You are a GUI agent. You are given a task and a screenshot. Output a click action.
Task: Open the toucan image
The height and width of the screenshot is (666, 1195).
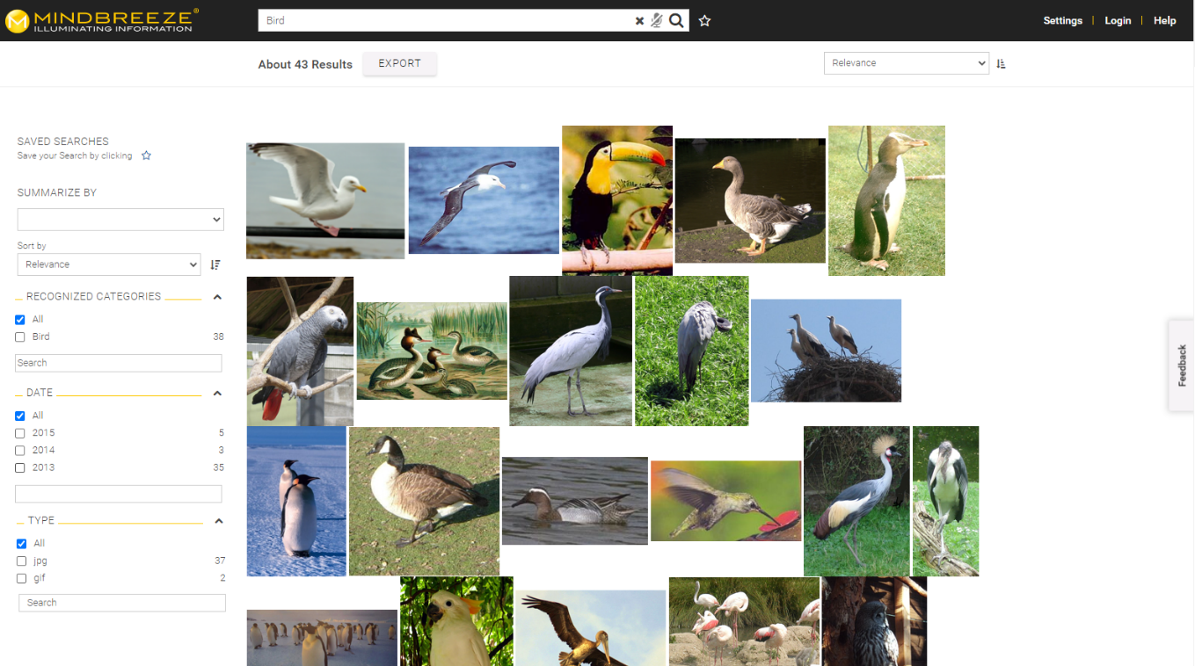coord(617,200)
